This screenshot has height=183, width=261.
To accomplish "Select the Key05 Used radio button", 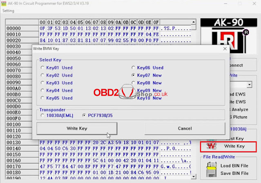I will [42, 98].
